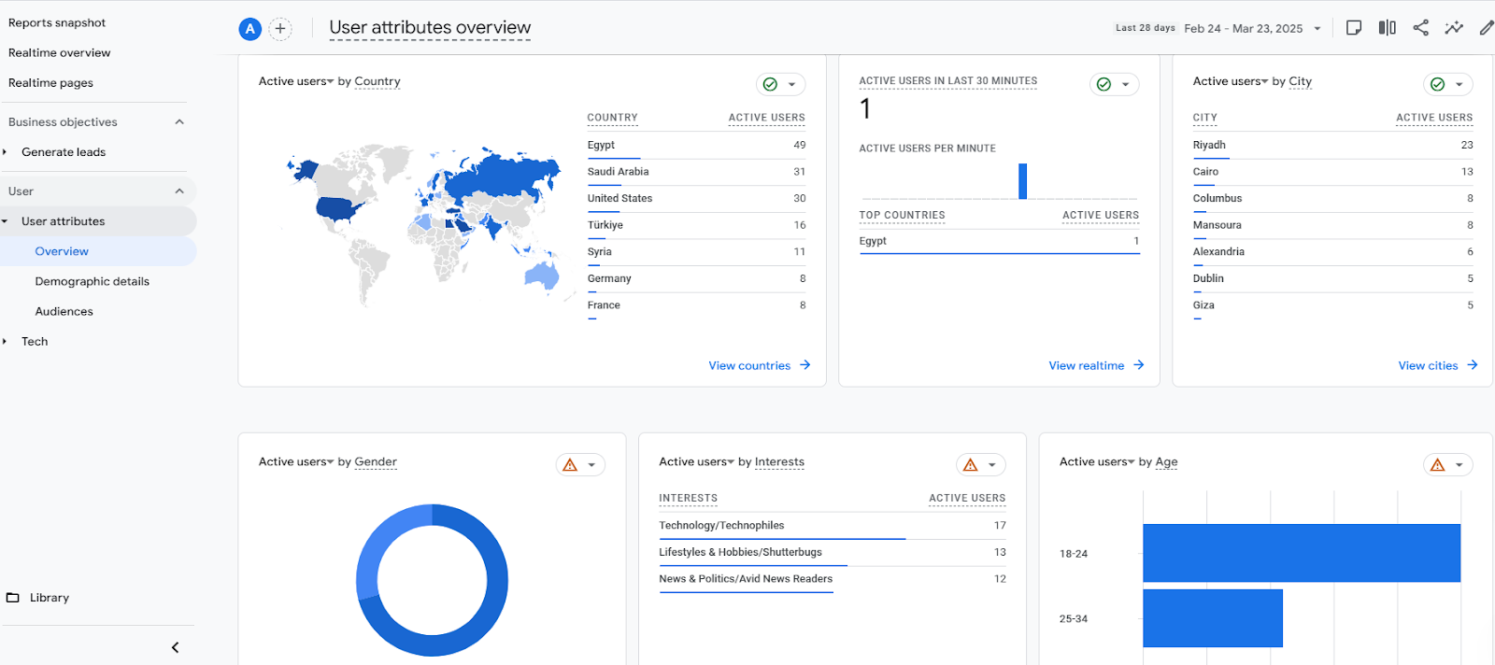Click warning triangle in Gender card

click(570, 465)
